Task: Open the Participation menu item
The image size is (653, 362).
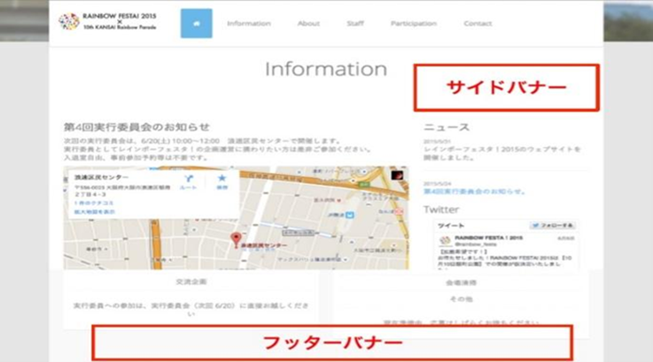Action: (413, 24)
